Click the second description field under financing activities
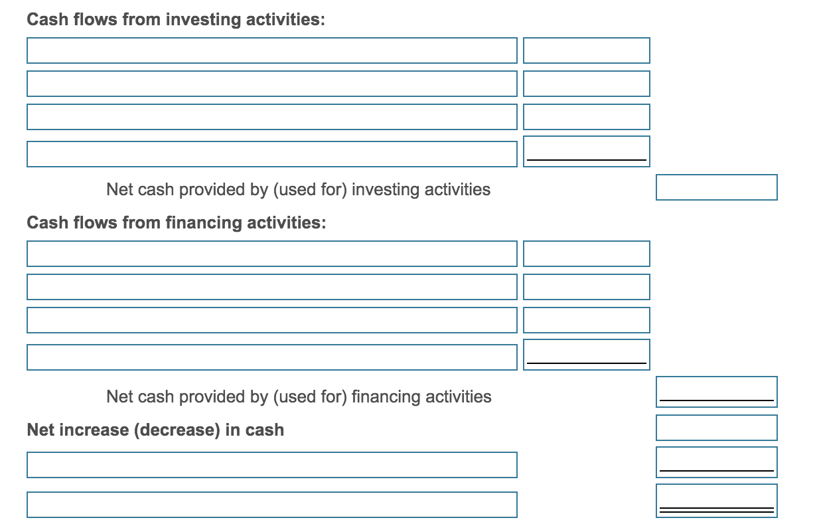The height and width of the screenshot is (530, 815). tap(272, 287)
